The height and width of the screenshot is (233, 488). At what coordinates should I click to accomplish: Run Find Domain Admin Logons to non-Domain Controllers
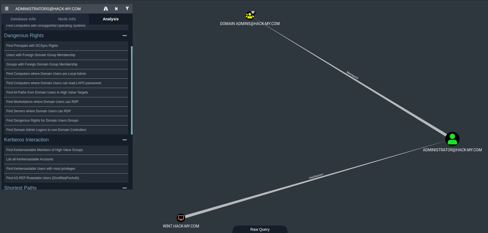66,130
